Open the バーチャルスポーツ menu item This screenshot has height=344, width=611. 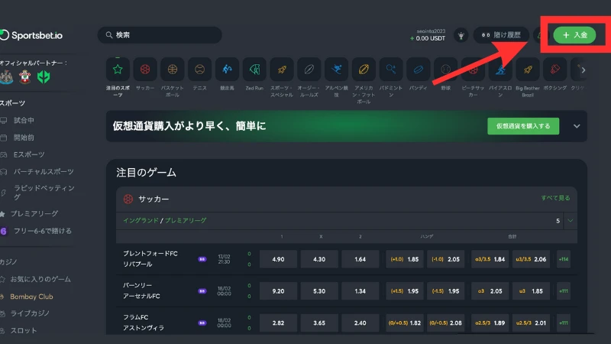click(x=44, y=171)
